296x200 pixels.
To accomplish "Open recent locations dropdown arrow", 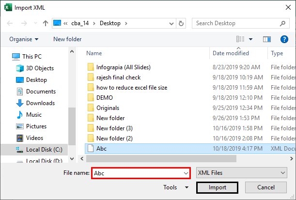I will [x=35, y=23].
